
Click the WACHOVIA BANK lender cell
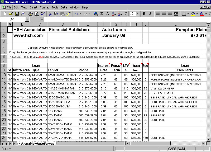tap(63, 138)
